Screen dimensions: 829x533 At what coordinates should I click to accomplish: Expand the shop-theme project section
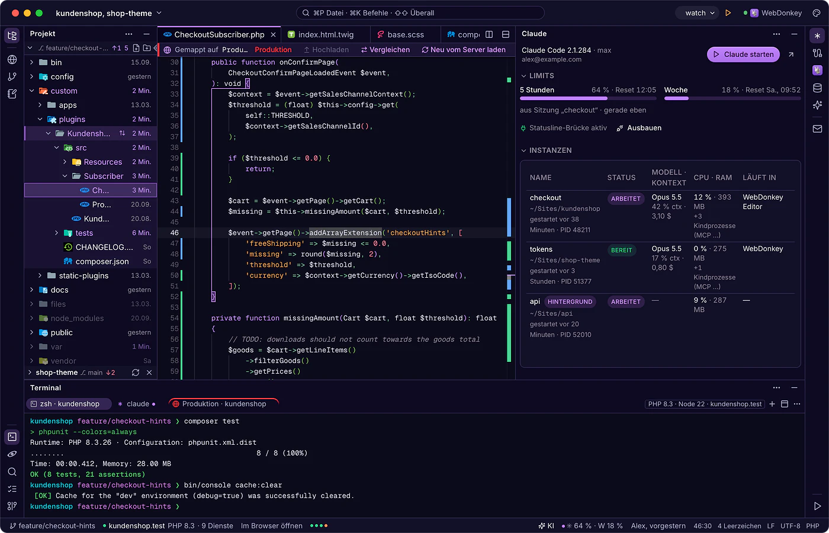[x=30, y=373]
